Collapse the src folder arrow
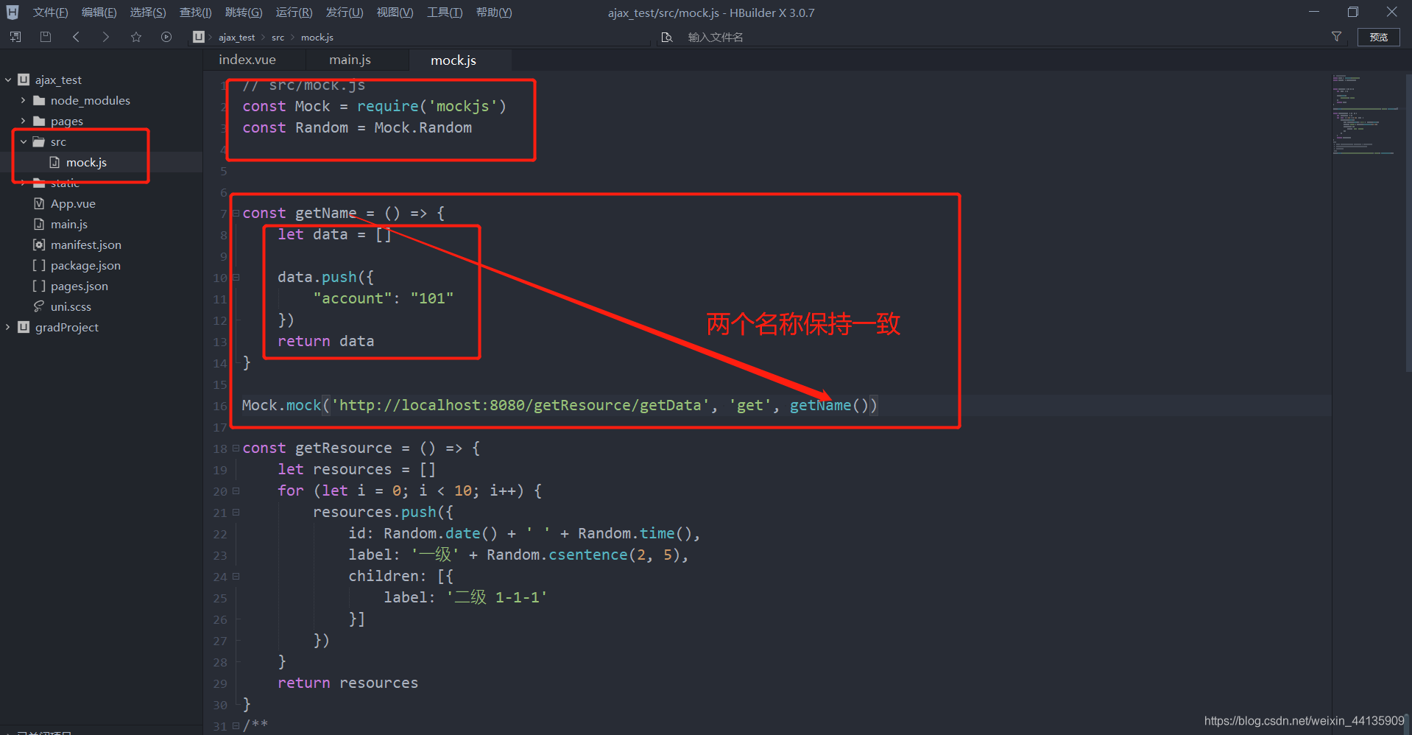This screenshot has height=735, width=1412. (23, 141)
